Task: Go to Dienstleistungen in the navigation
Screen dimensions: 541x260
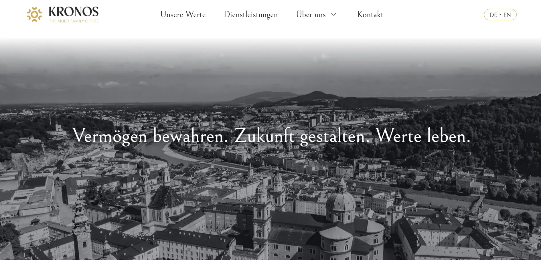Action: click(251, 15)
